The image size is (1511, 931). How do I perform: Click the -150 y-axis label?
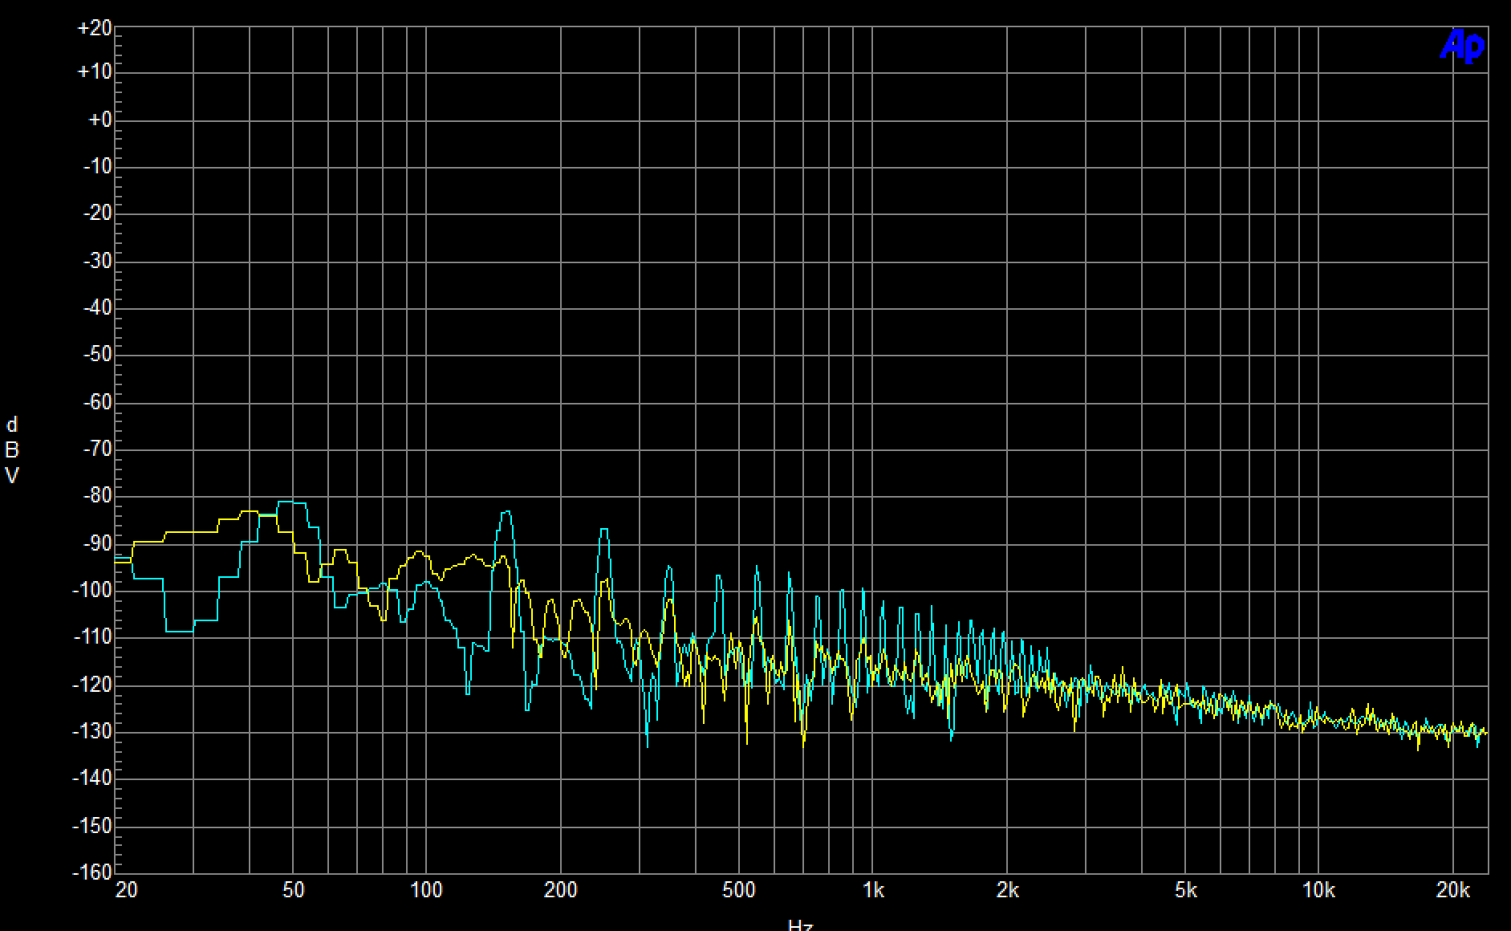(92, 825)
